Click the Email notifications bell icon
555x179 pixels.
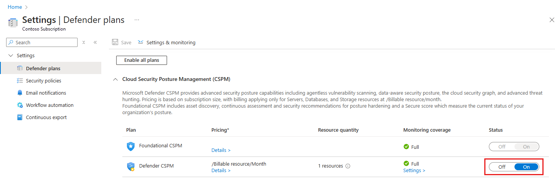pyautogui.click(x=20, y=93)
